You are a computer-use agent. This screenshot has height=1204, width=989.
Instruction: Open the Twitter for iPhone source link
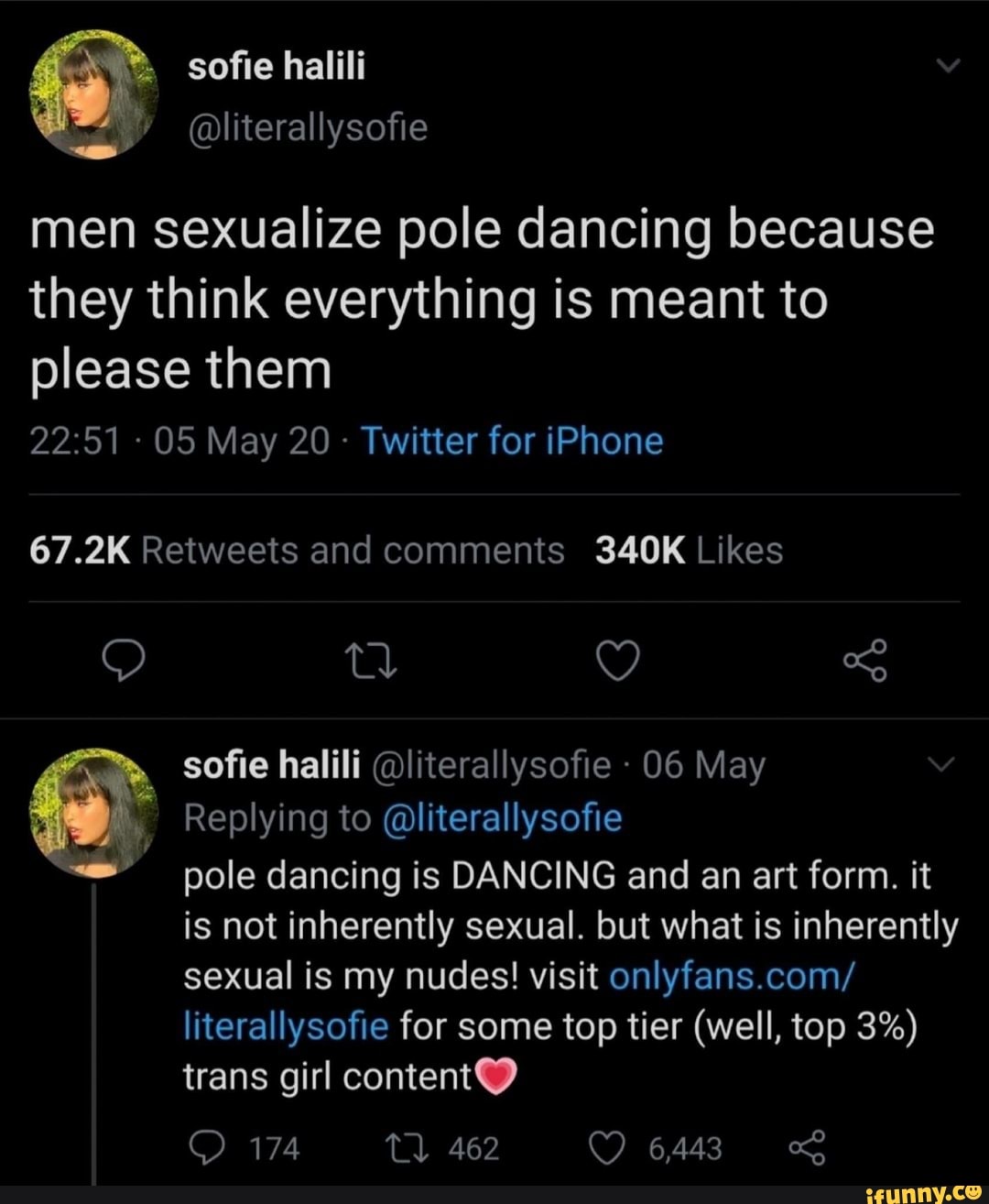click(511, 441)
